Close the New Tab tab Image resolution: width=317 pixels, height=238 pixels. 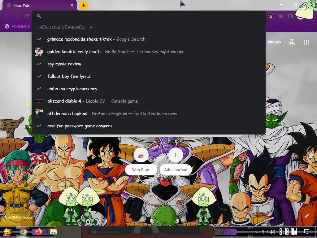point(72,6)
